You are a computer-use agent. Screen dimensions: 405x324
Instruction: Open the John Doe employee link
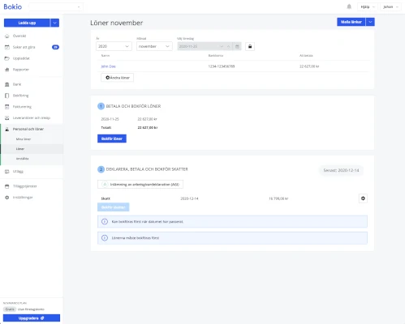click(108, 66)
